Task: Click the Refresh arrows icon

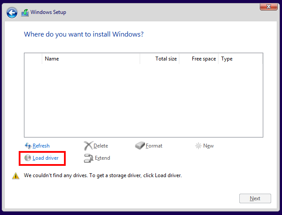Action: pos(28,146)
